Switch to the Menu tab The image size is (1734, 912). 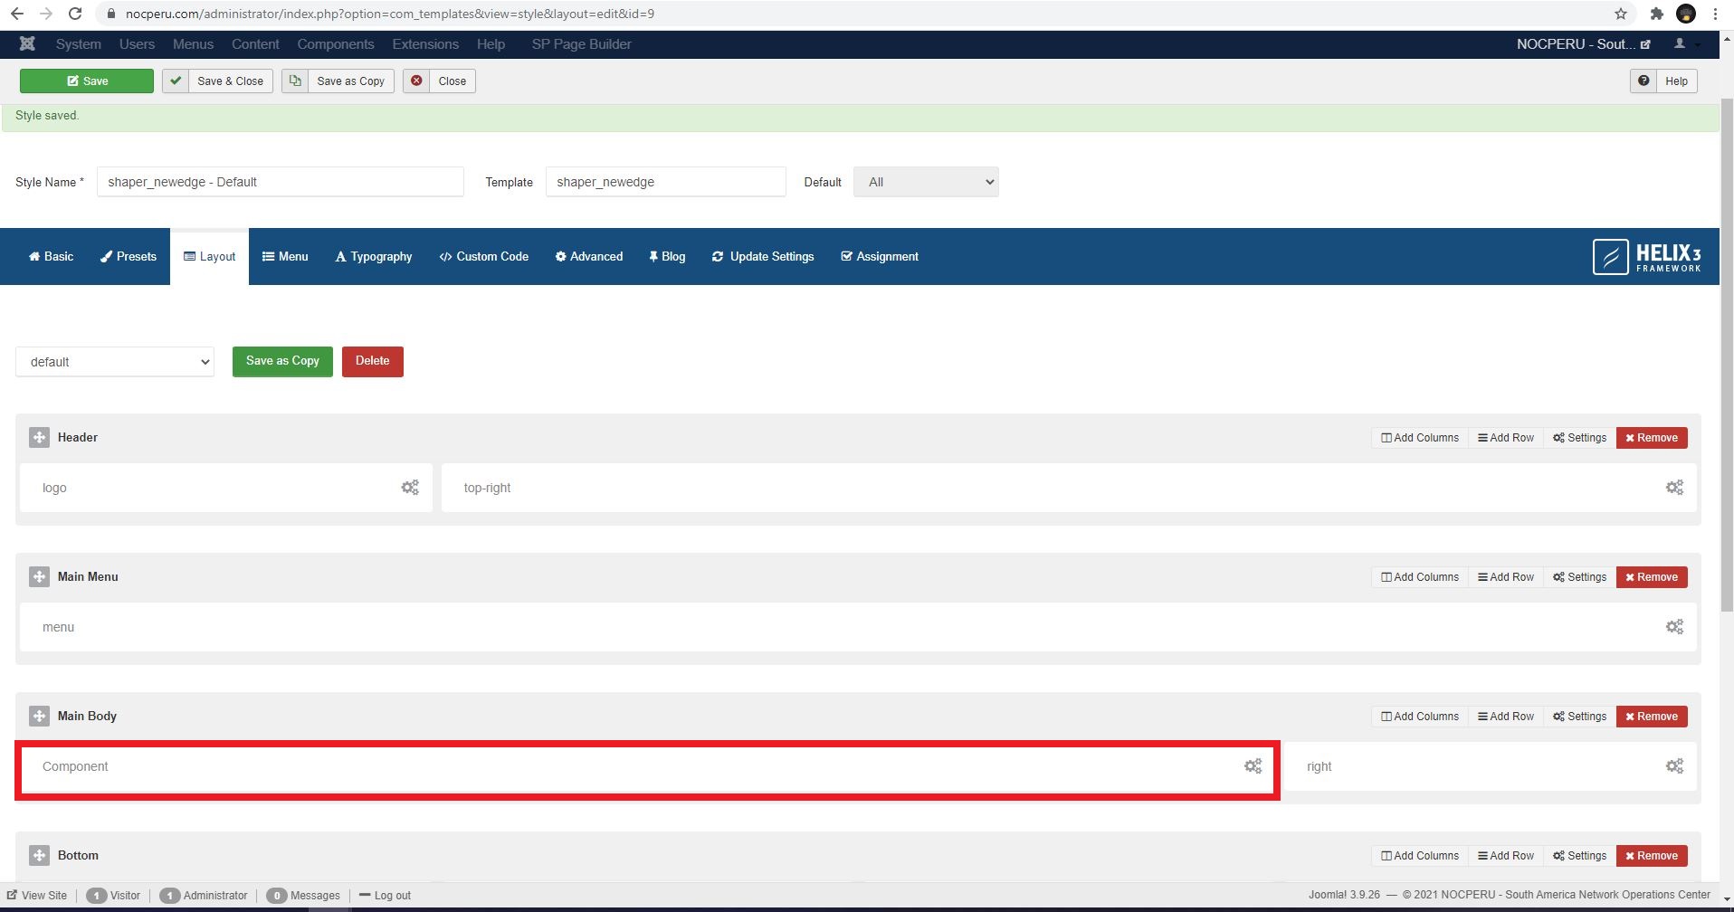285,257
